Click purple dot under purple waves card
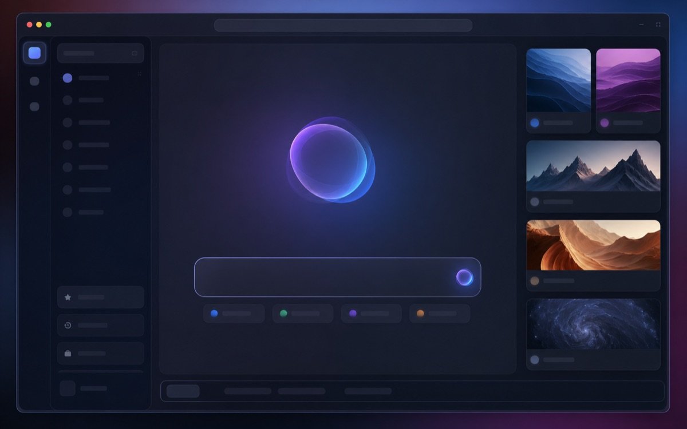Viewport: 687px width, 429px height. tap(605, 122)
